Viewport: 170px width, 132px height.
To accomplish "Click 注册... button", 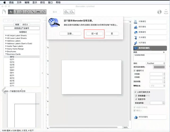I will click(70, 34).
